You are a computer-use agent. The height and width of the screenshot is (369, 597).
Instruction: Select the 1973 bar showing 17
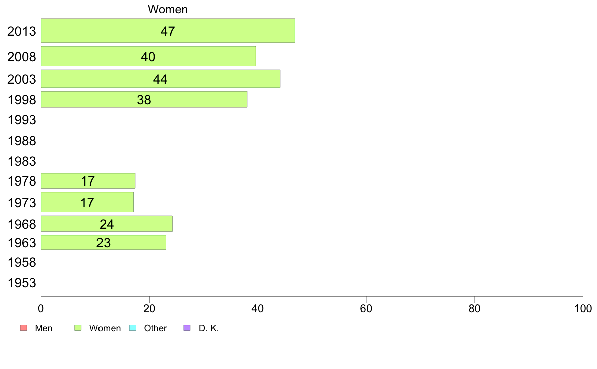coord(87,202)
